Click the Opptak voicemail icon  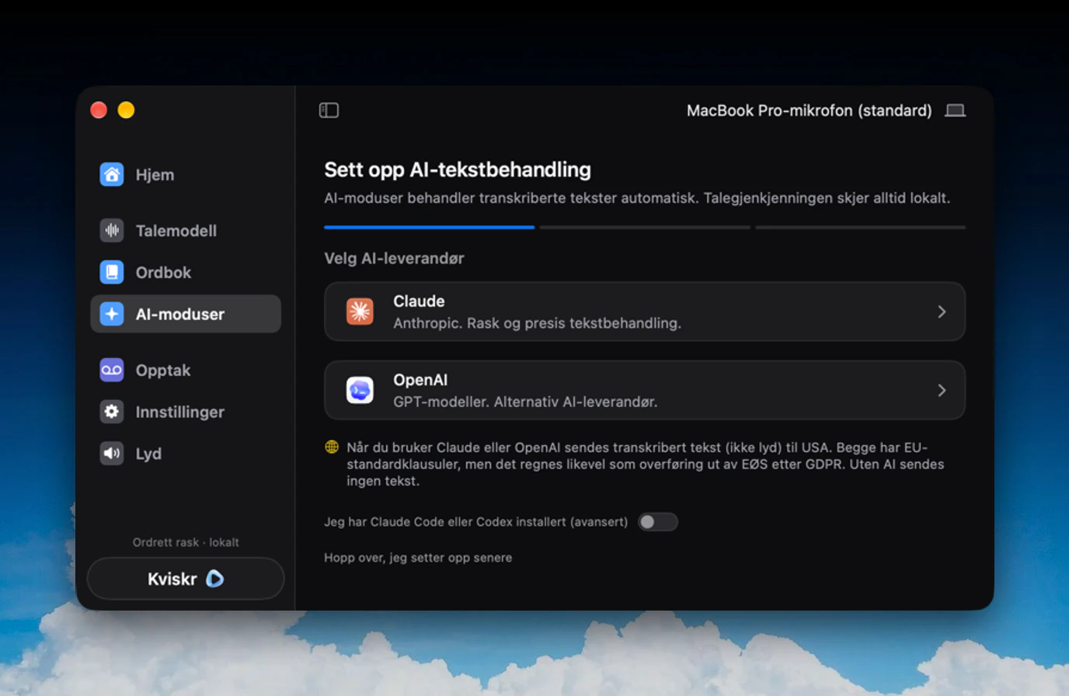[x=112, y=370]
